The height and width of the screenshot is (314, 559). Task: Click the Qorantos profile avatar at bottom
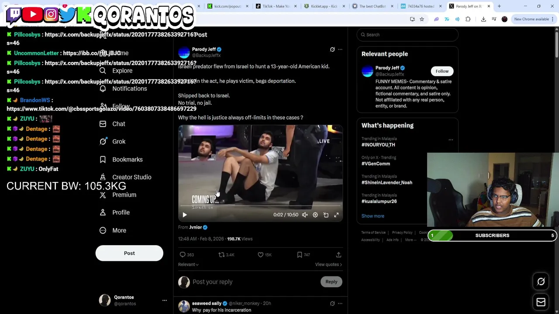tap(105, 300)
